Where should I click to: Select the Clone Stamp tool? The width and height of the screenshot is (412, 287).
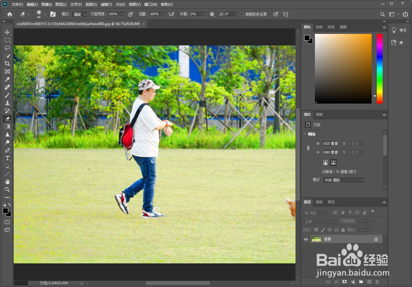pos(7,103)
